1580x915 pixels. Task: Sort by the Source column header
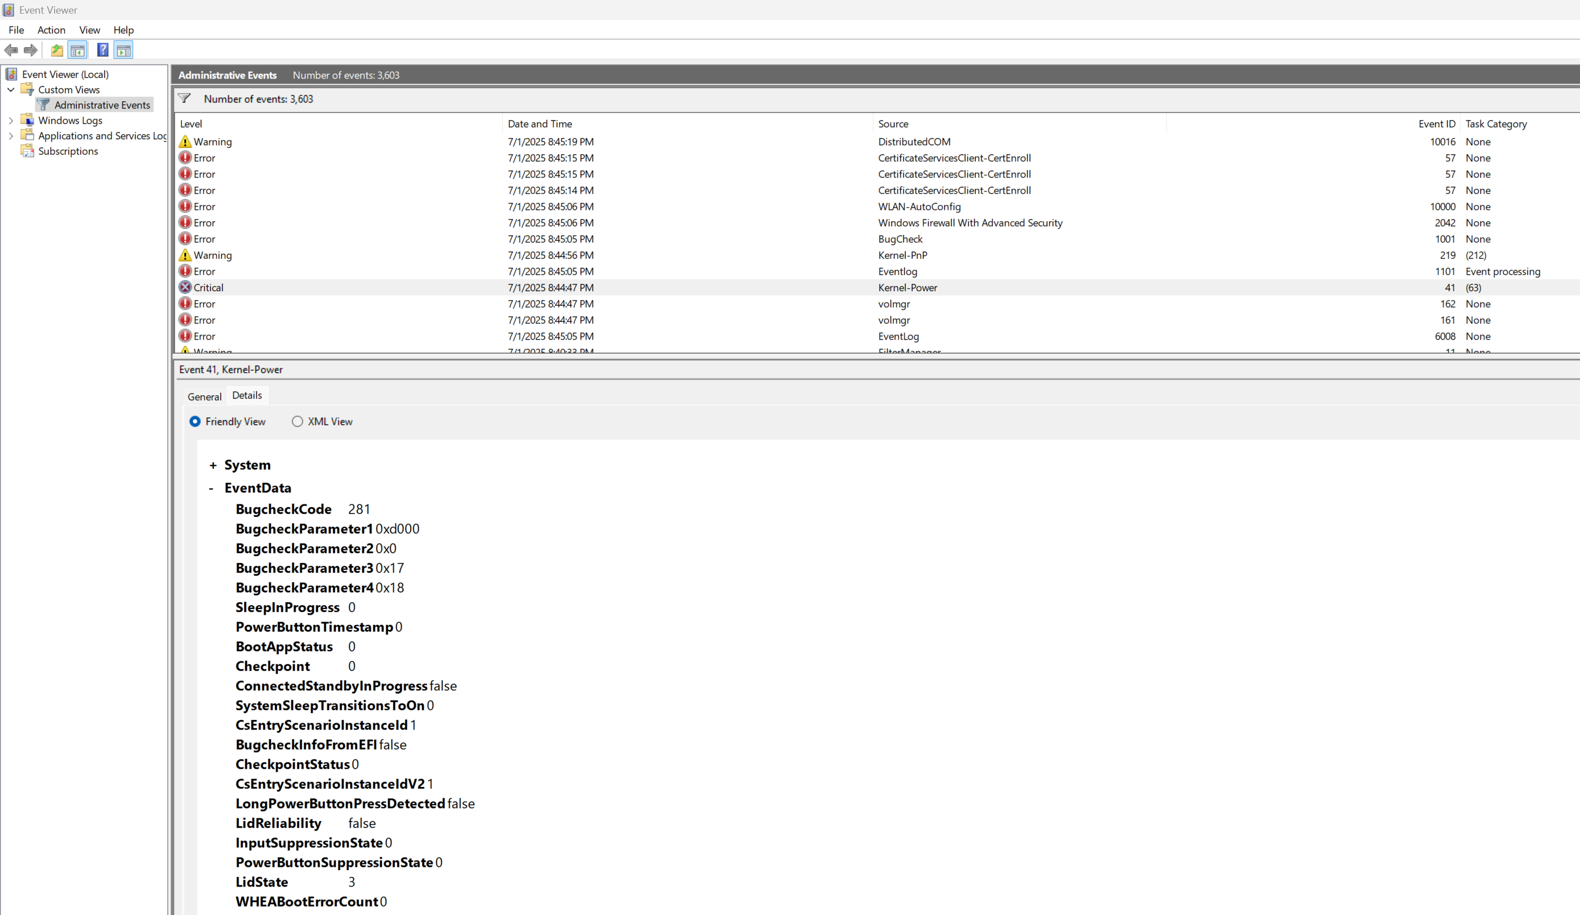pyautogui.click(x=1020, y=123)
